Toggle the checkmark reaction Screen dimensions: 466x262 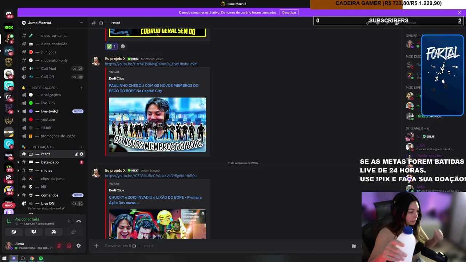click(111, 46)
